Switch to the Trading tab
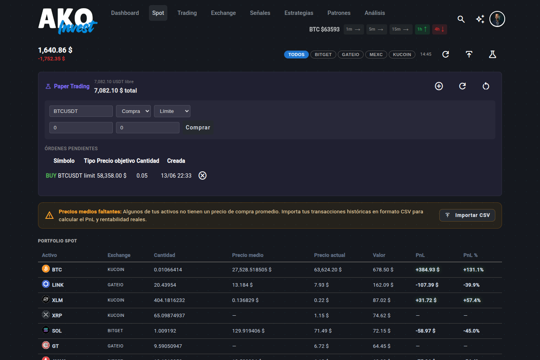Viewport: 540px width, 360px height. (x=187, y=13)
